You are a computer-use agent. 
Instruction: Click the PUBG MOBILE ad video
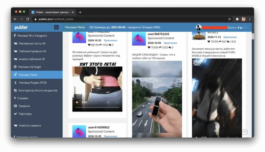point(217,98)
